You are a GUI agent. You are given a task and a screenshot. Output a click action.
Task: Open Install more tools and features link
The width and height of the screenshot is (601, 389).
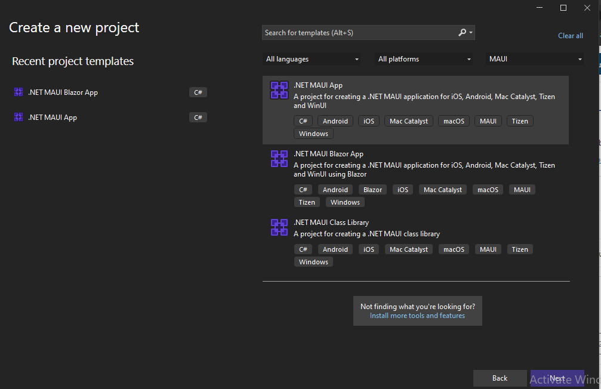coord(417,316)
